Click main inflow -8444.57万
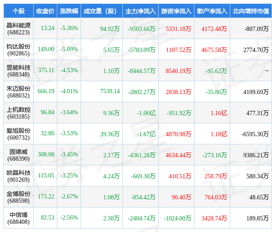The height and width of the screenshot is (232, 272). pyautogui.click(x=141, y=71)
